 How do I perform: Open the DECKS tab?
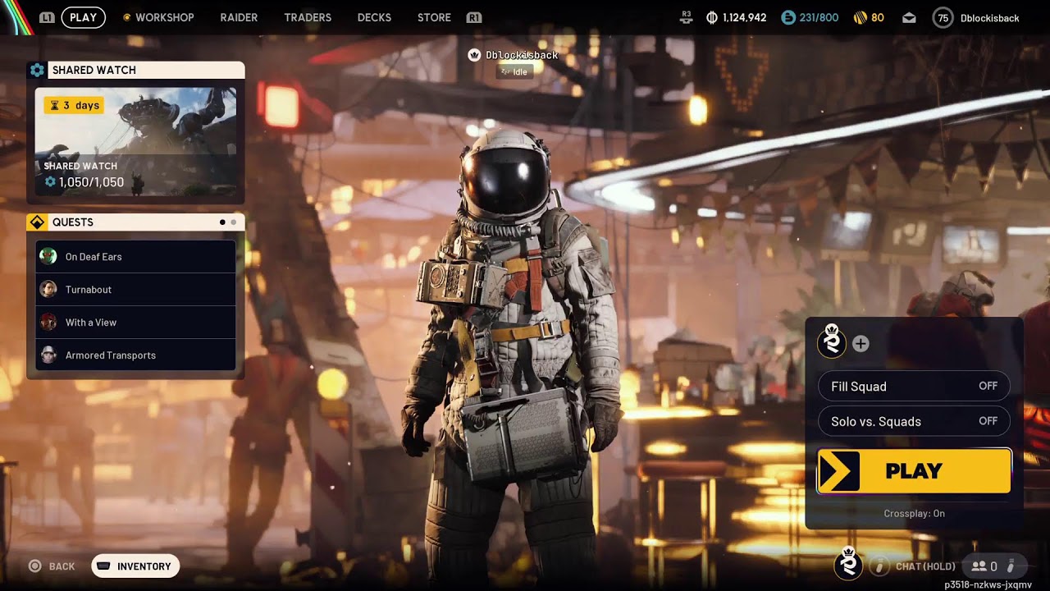point(374,17)
